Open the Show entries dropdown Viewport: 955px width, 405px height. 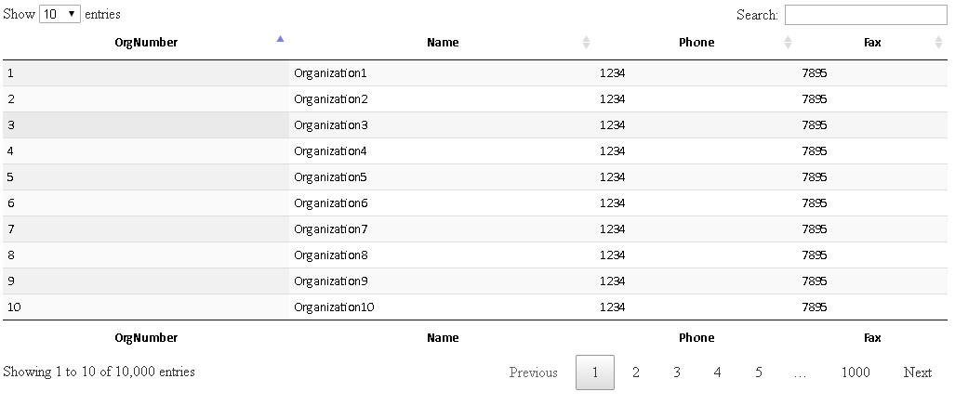(60, 15)
